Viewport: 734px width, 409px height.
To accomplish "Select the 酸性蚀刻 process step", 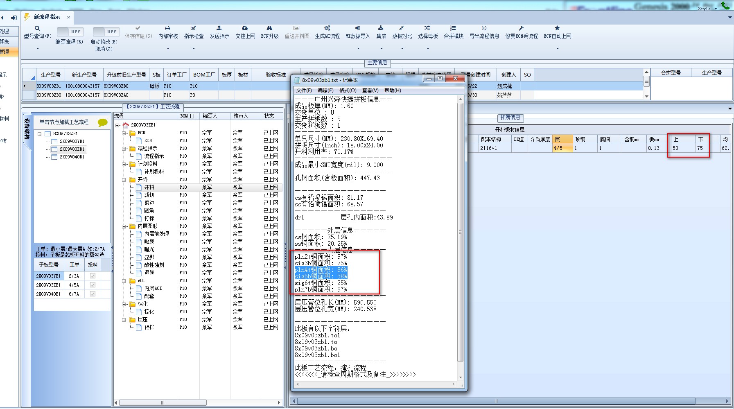I will [154, 265].
